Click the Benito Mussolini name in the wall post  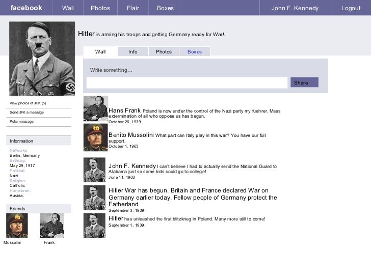click(x=131, y=135)
